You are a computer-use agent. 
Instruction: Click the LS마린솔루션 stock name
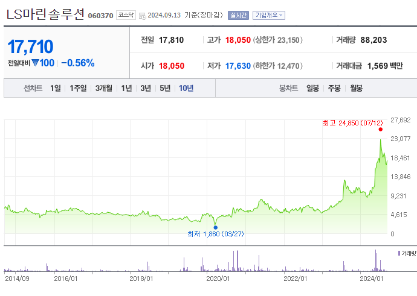(x=45, y=14)
